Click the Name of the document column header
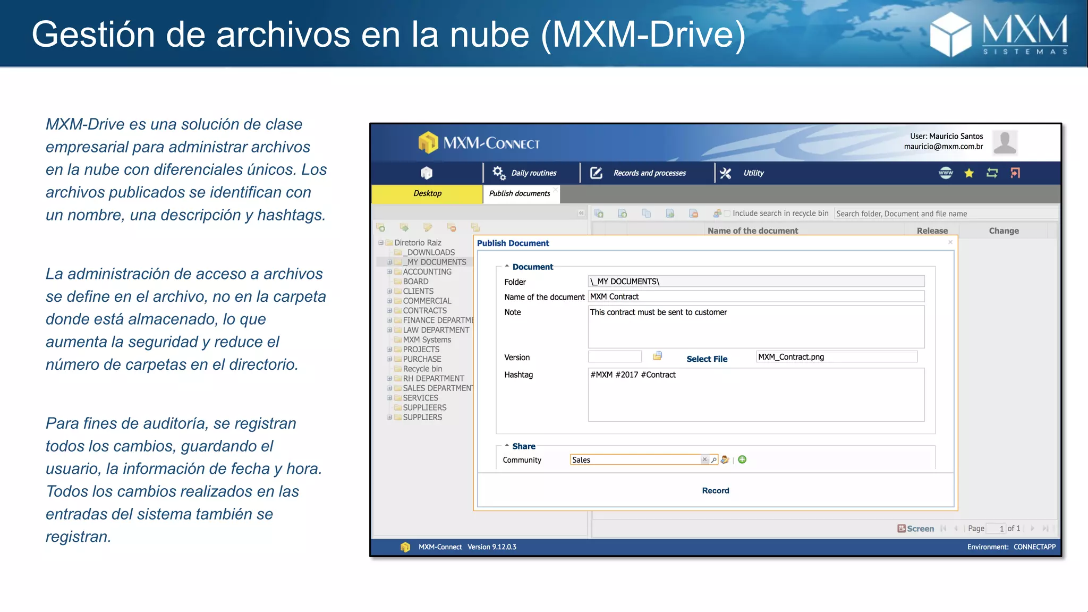 coord(753,231)
